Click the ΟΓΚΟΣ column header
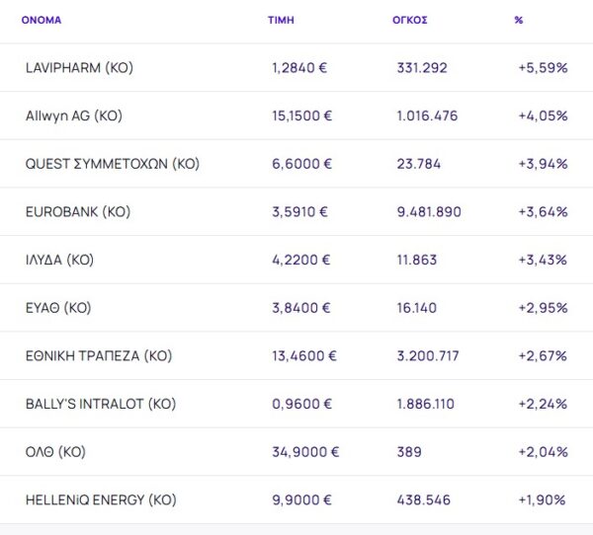The width and height of the screenshot is (593, 535). coord(409,20)
